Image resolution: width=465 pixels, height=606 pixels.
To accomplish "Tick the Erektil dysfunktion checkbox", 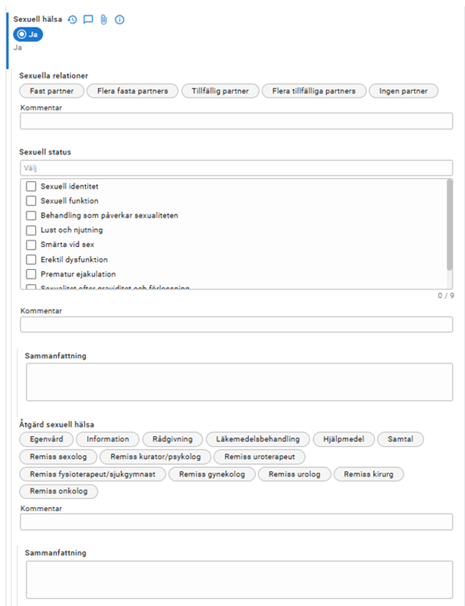I will 31,259.
